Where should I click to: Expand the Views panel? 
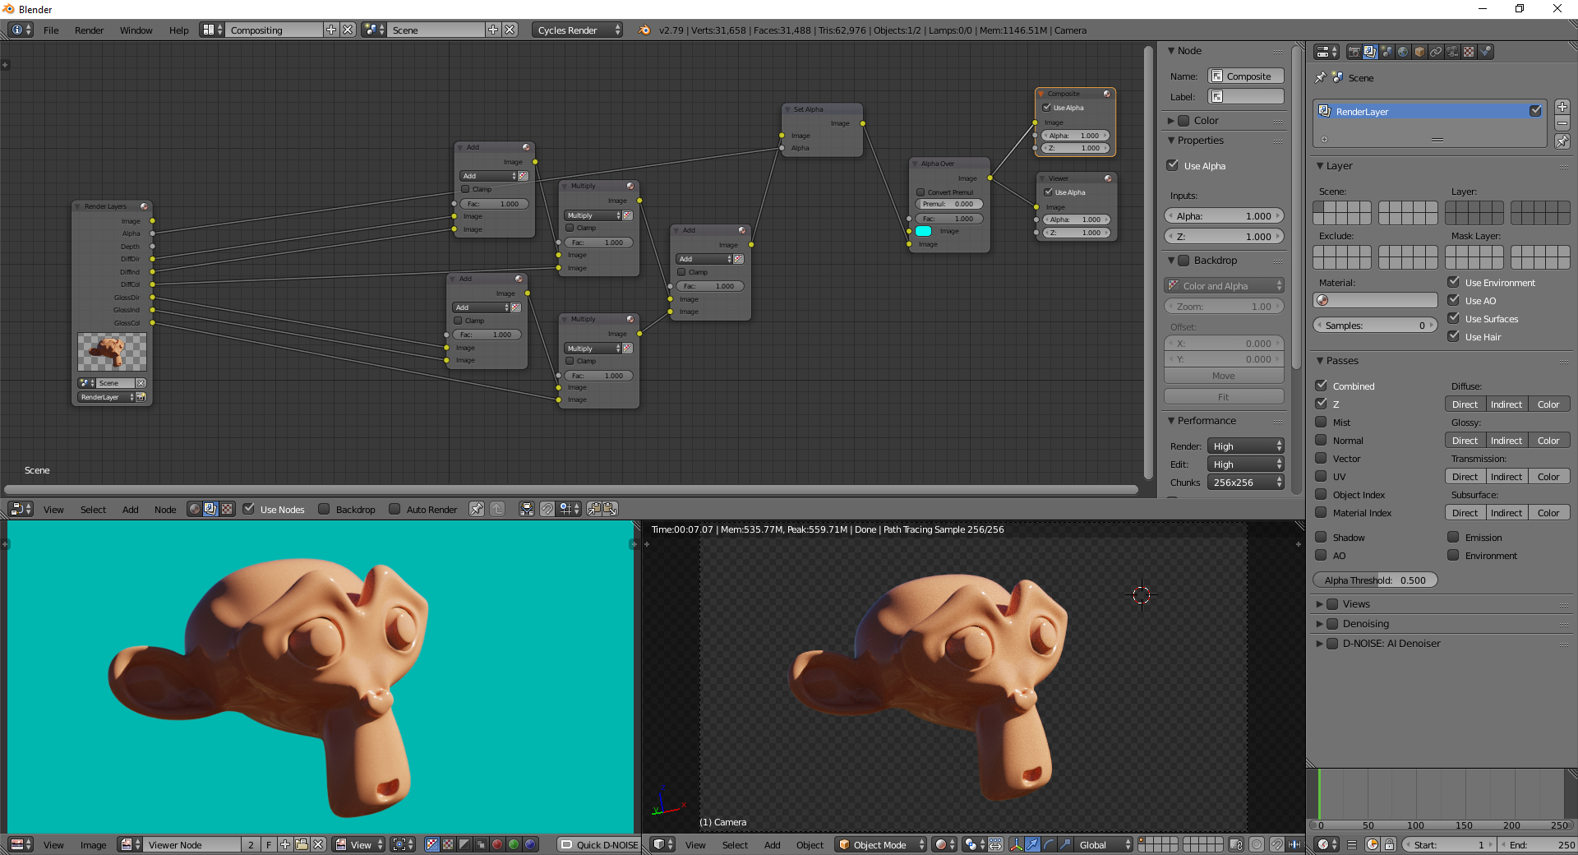coord(1320,603)
